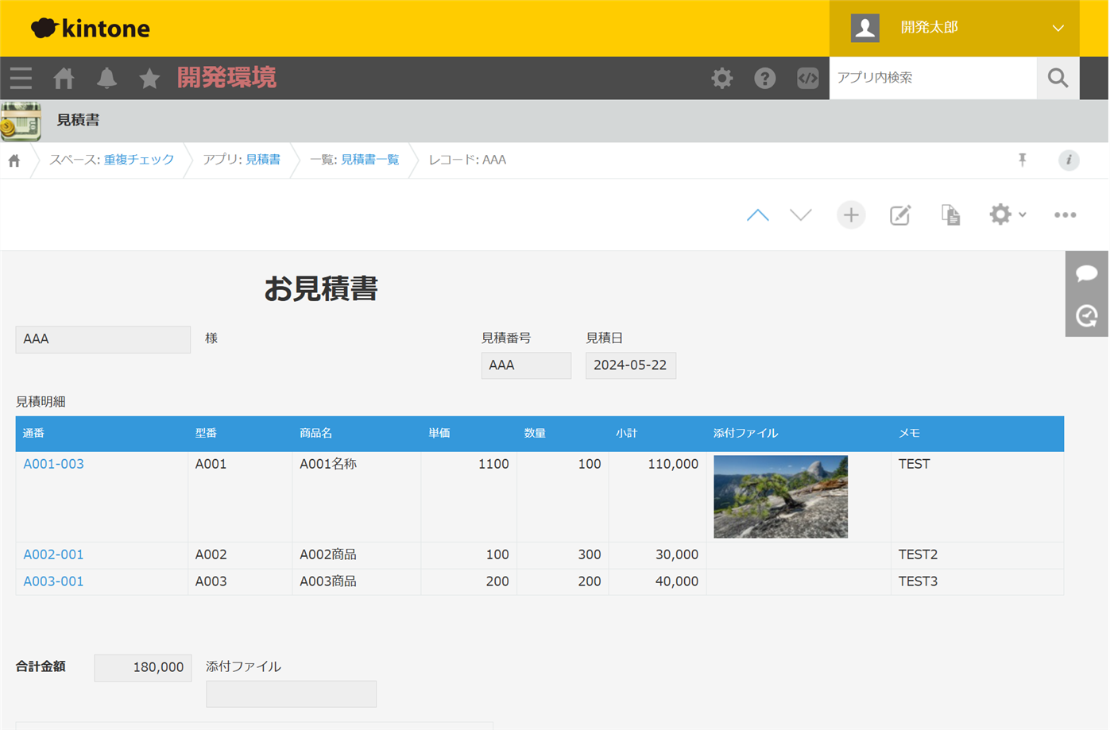Select the 110,000 subtotal cell
Screen dimensions: 1110x730
click(657, 497)
